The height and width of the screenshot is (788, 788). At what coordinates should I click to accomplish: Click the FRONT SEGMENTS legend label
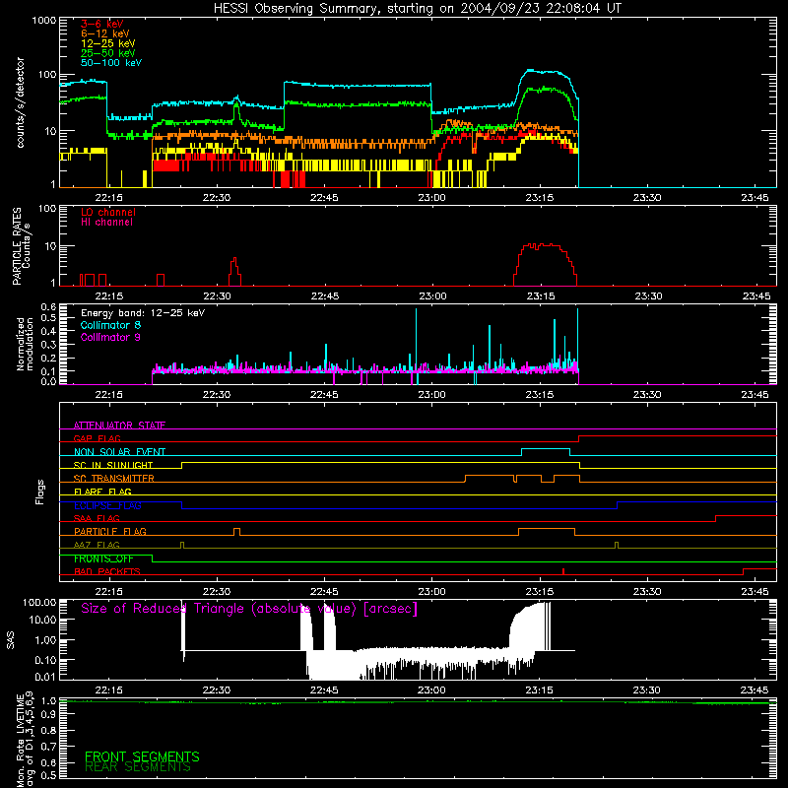pos(142,756)
